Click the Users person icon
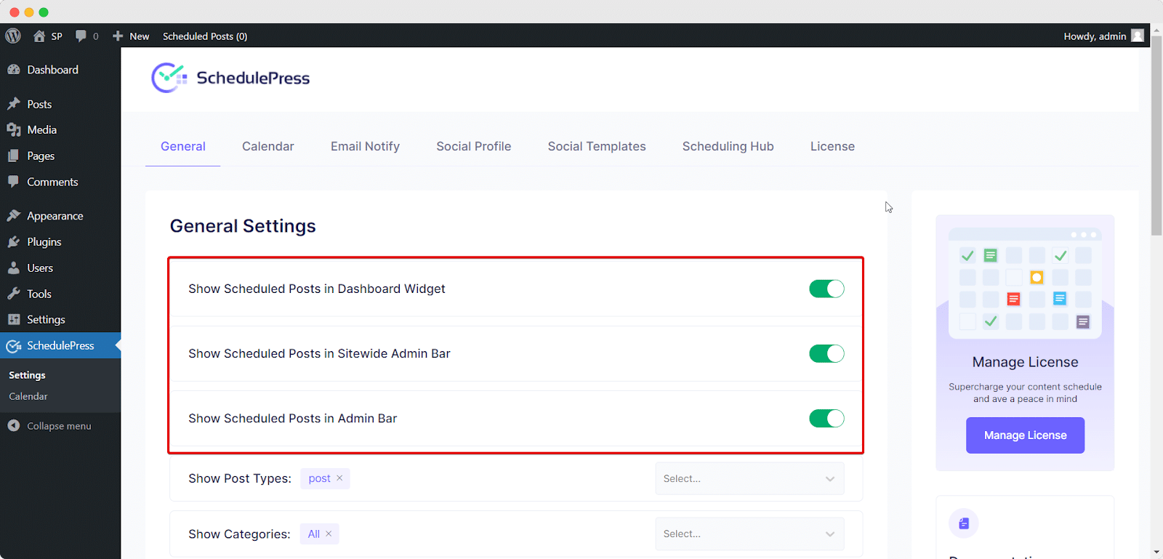The image size is (1163, 559). [14, 268]
